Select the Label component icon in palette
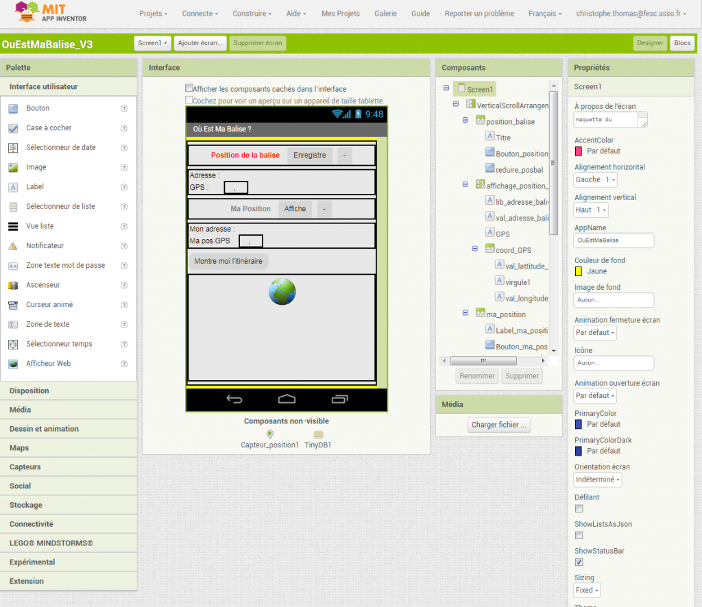The height and width of the screenshot is (607, 702). pyautogui.click(x=14, y=188)
